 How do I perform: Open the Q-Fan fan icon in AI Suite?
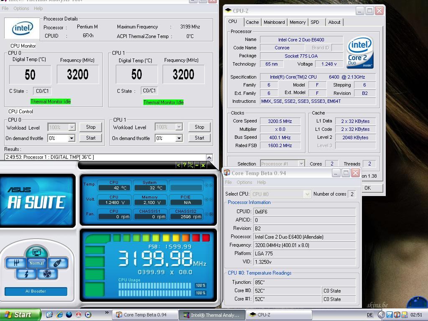click(47, 274)
